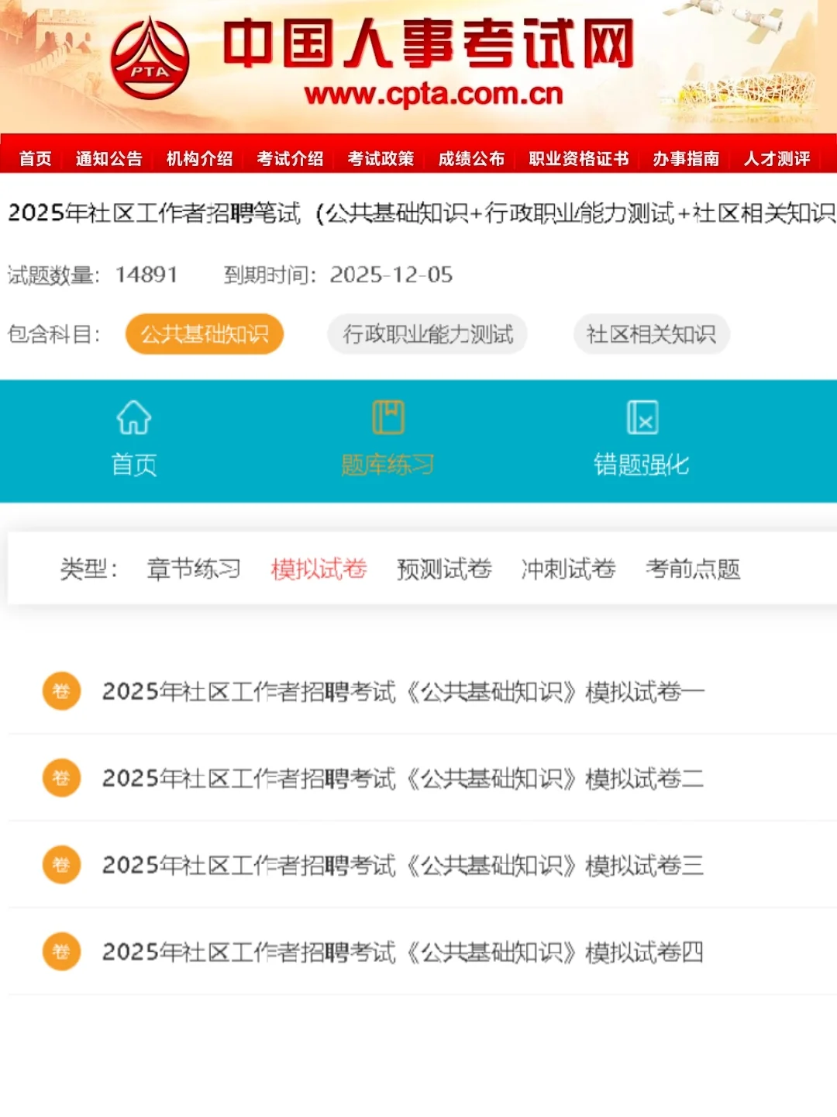Click the 错题强化 icon
This screenshot has width=837, height=1117.
click(x=642, y=417)
